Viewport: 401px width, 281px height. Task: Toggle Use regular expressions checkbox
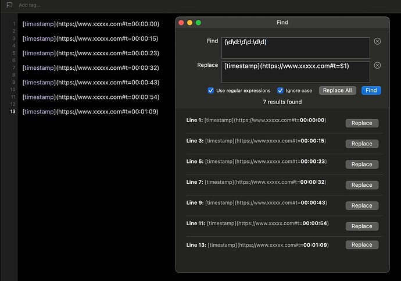210,91
